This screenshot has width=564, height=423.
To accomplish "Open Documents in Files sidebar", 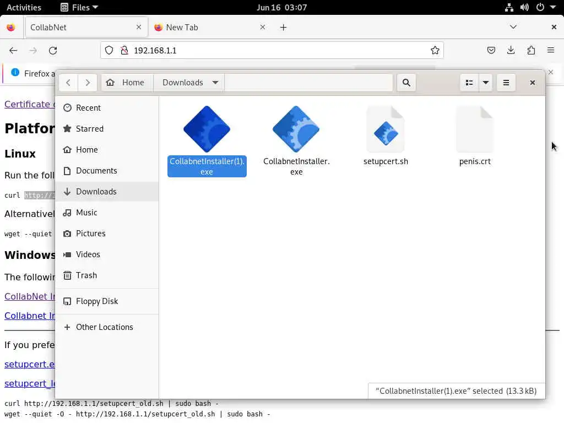I will [x=107, y=171].
